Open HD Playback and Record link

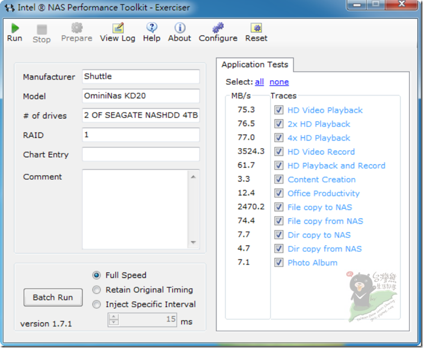pyautogui.click(x=336, y=165)
